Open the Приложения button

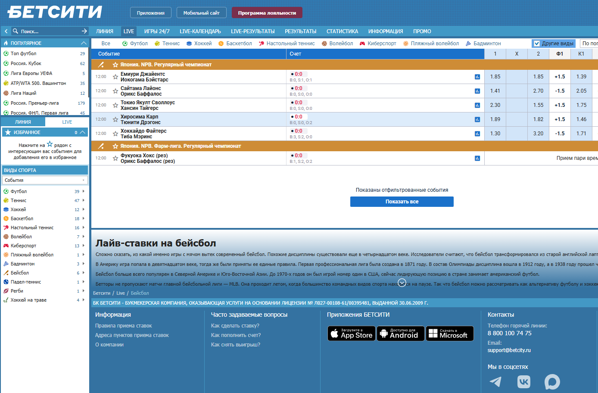coord(151,13)
